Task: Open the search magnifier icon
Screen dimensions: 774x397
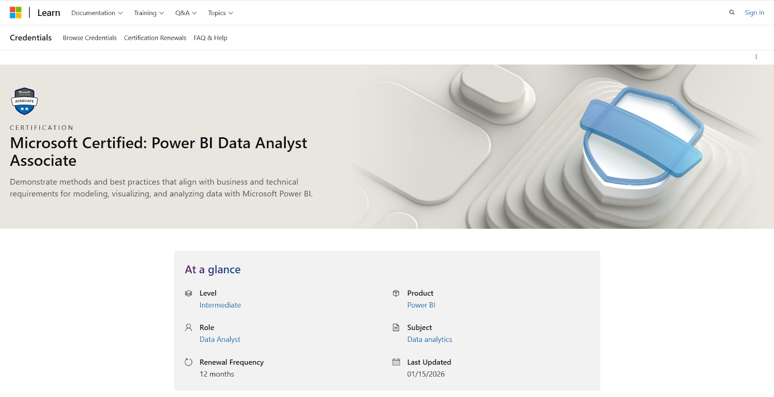Action: pyautogui.click(x=732, y=13)
